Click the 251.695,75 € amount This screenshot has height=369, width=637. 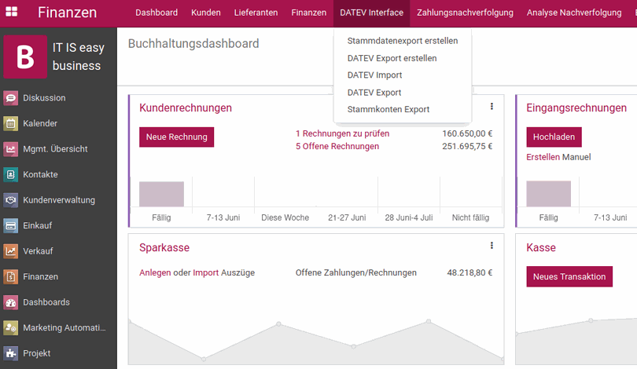(467, 146)
